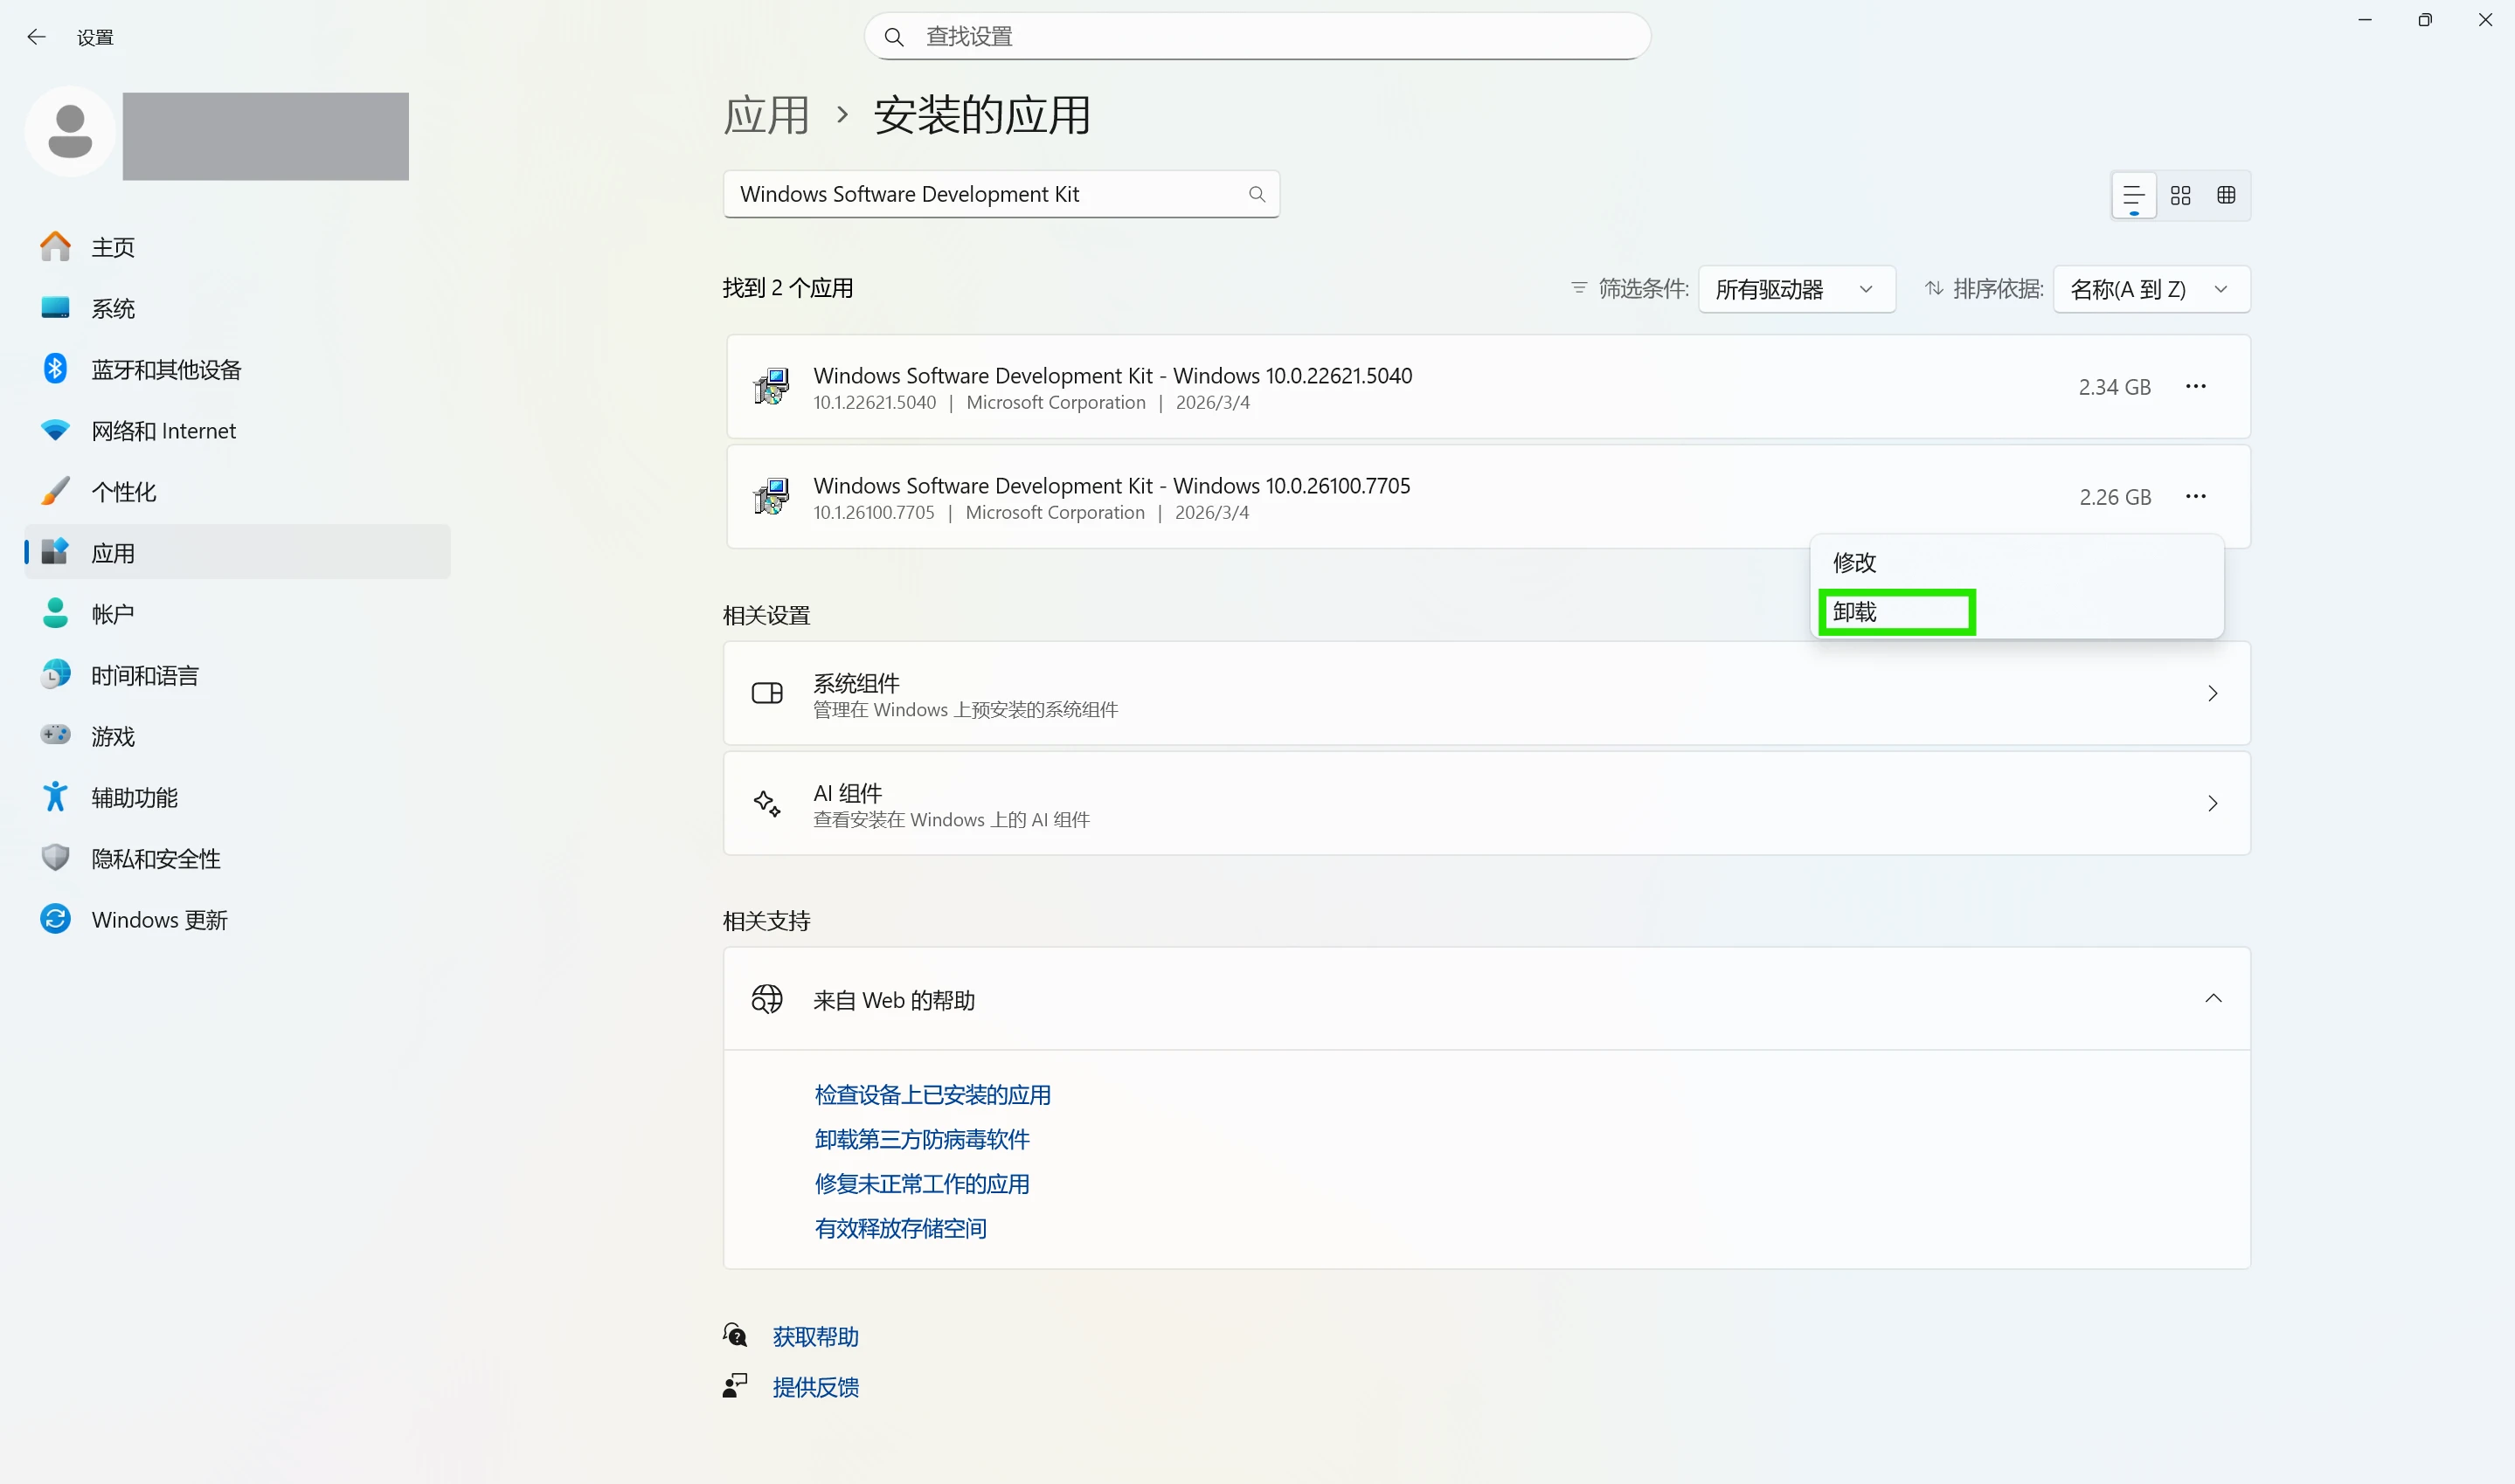Collapse 来自 Web 的帮助 section
This screenshot has width=2515, height=1484.
2213,999
